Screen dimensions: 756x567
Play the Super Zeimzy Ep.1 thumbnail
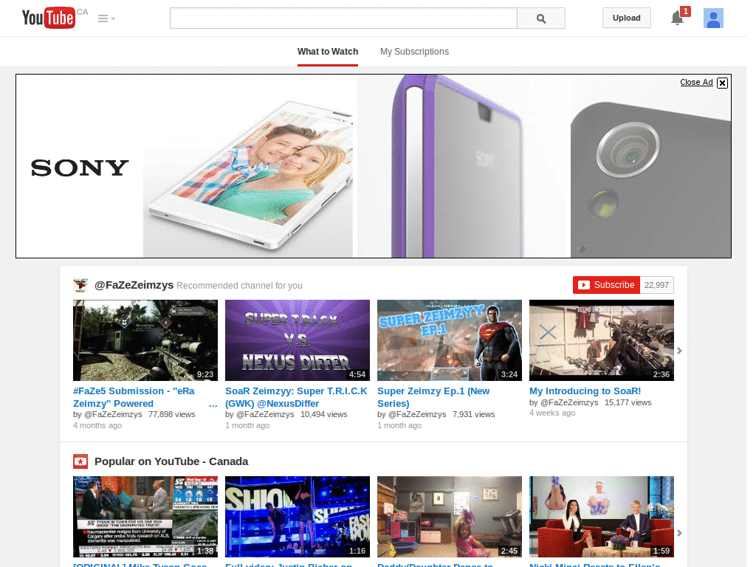pyautogui.click(x=450, y=340)
